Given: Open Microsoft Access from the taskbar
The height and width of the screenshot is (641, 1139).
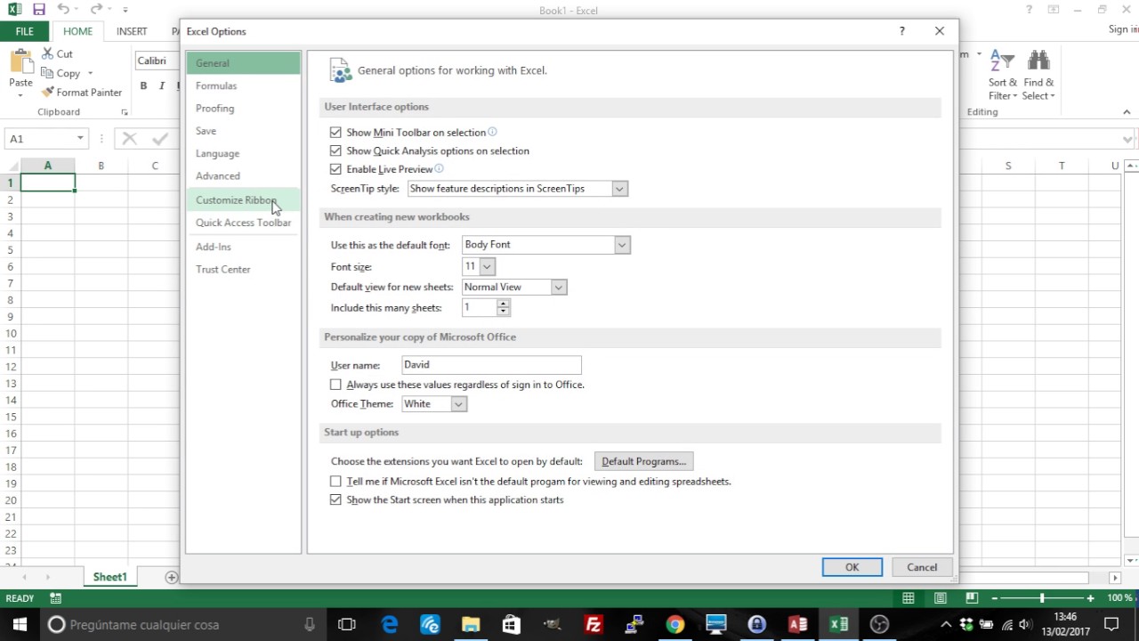Looking at the screenshot, I should [x=797, y=624].
